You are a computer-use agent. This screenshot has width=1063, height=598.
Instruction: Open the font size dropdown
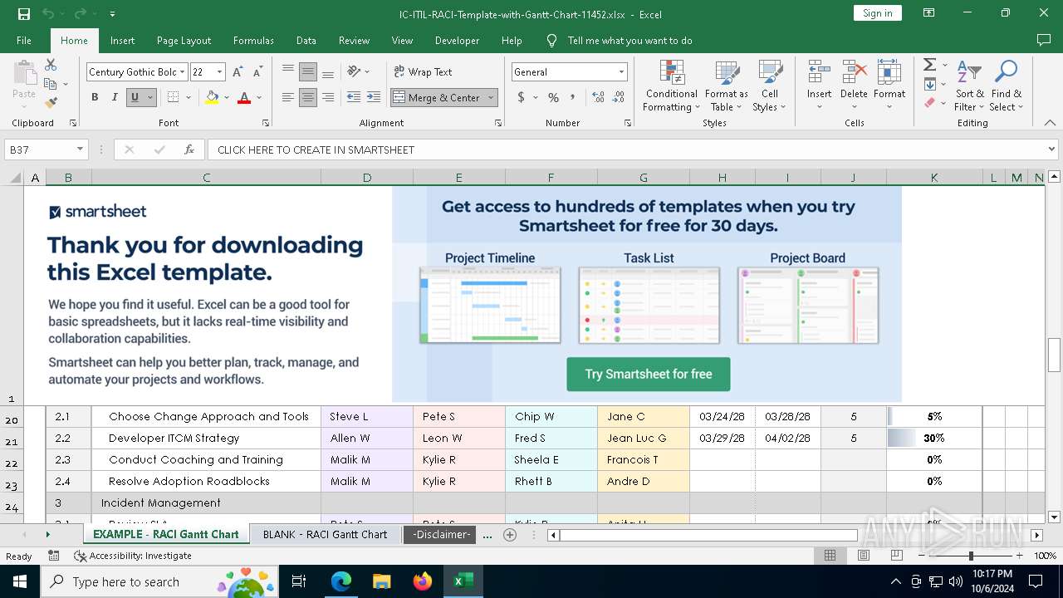tap(219, 72)
